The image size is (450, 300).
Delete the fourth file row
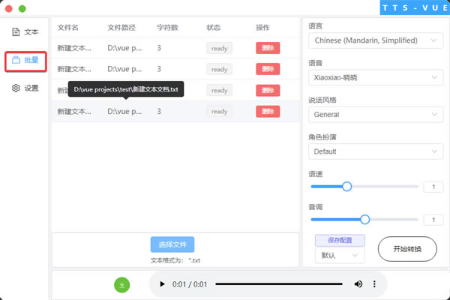tap(268, 112)
